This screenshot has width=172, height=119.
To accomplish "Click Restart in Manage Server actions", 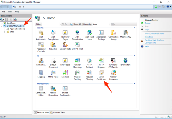I will [x=147, y=23].
